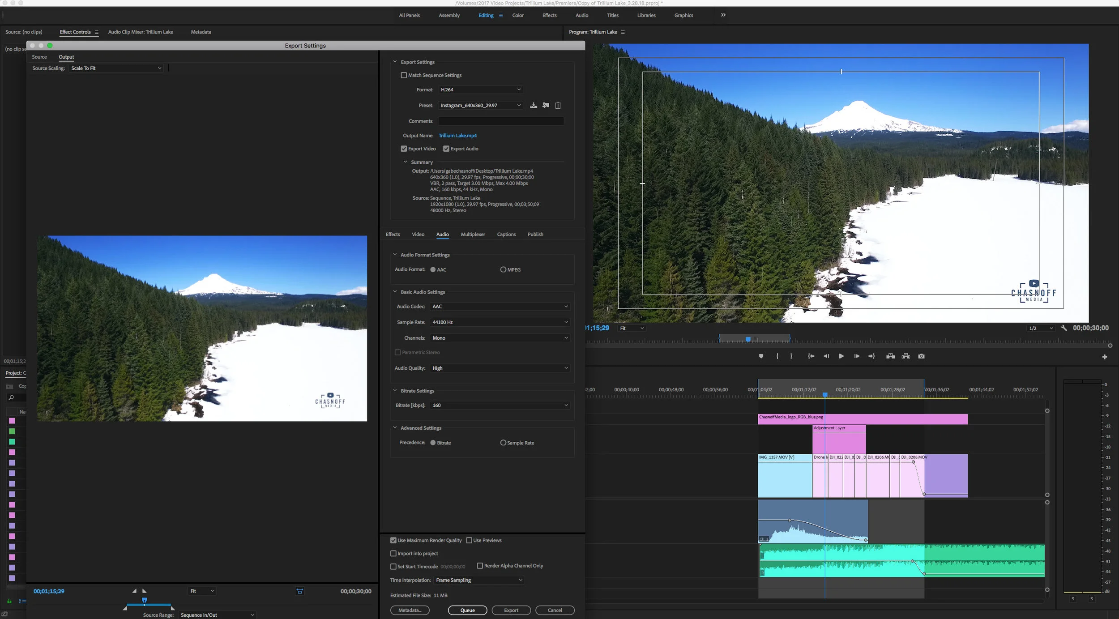Switch to the Video tab in export settings

click(x=418, y=235)
